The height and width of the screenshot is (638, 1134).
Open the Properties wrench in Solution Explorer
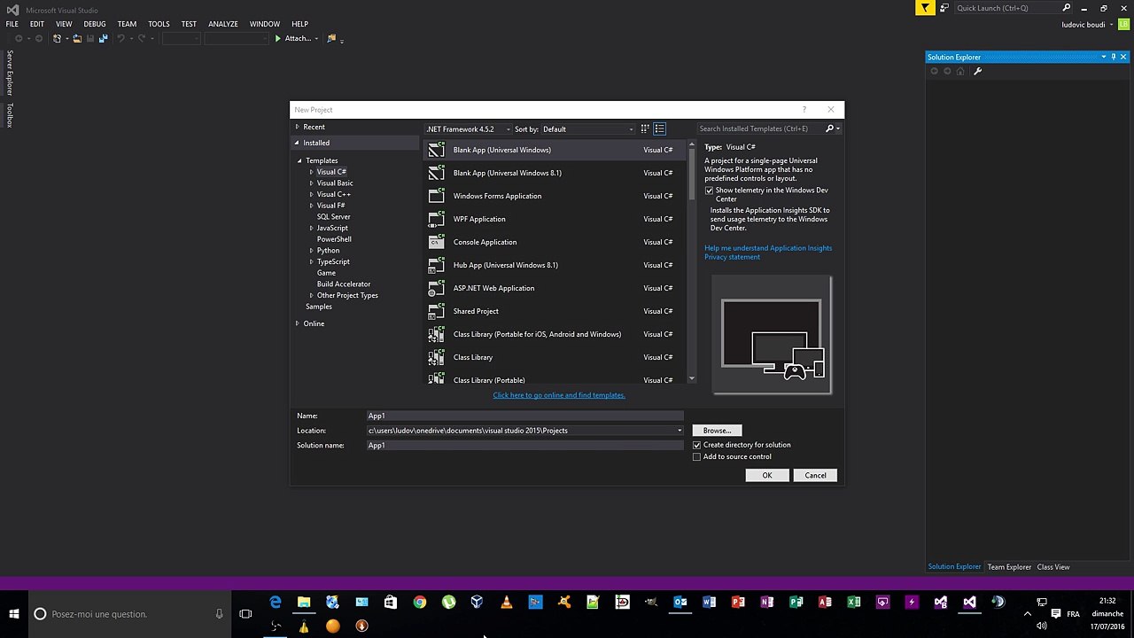click(978, 71)
